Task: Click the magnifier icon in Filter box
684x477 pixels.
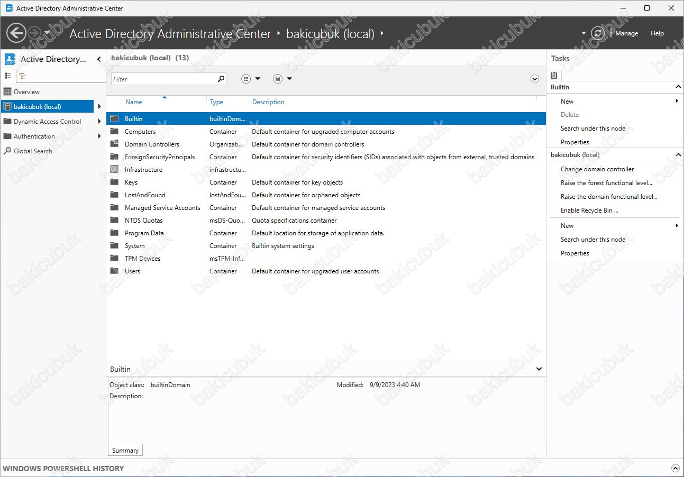Action: coord(221,79)
